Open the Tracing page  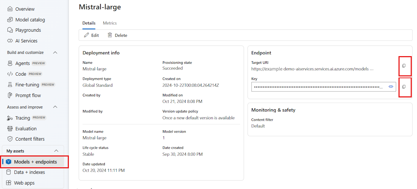tap(23, 118)
